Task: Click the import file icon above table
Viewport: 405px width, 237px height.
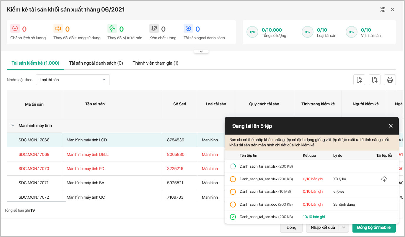Action: click(359, 80)
